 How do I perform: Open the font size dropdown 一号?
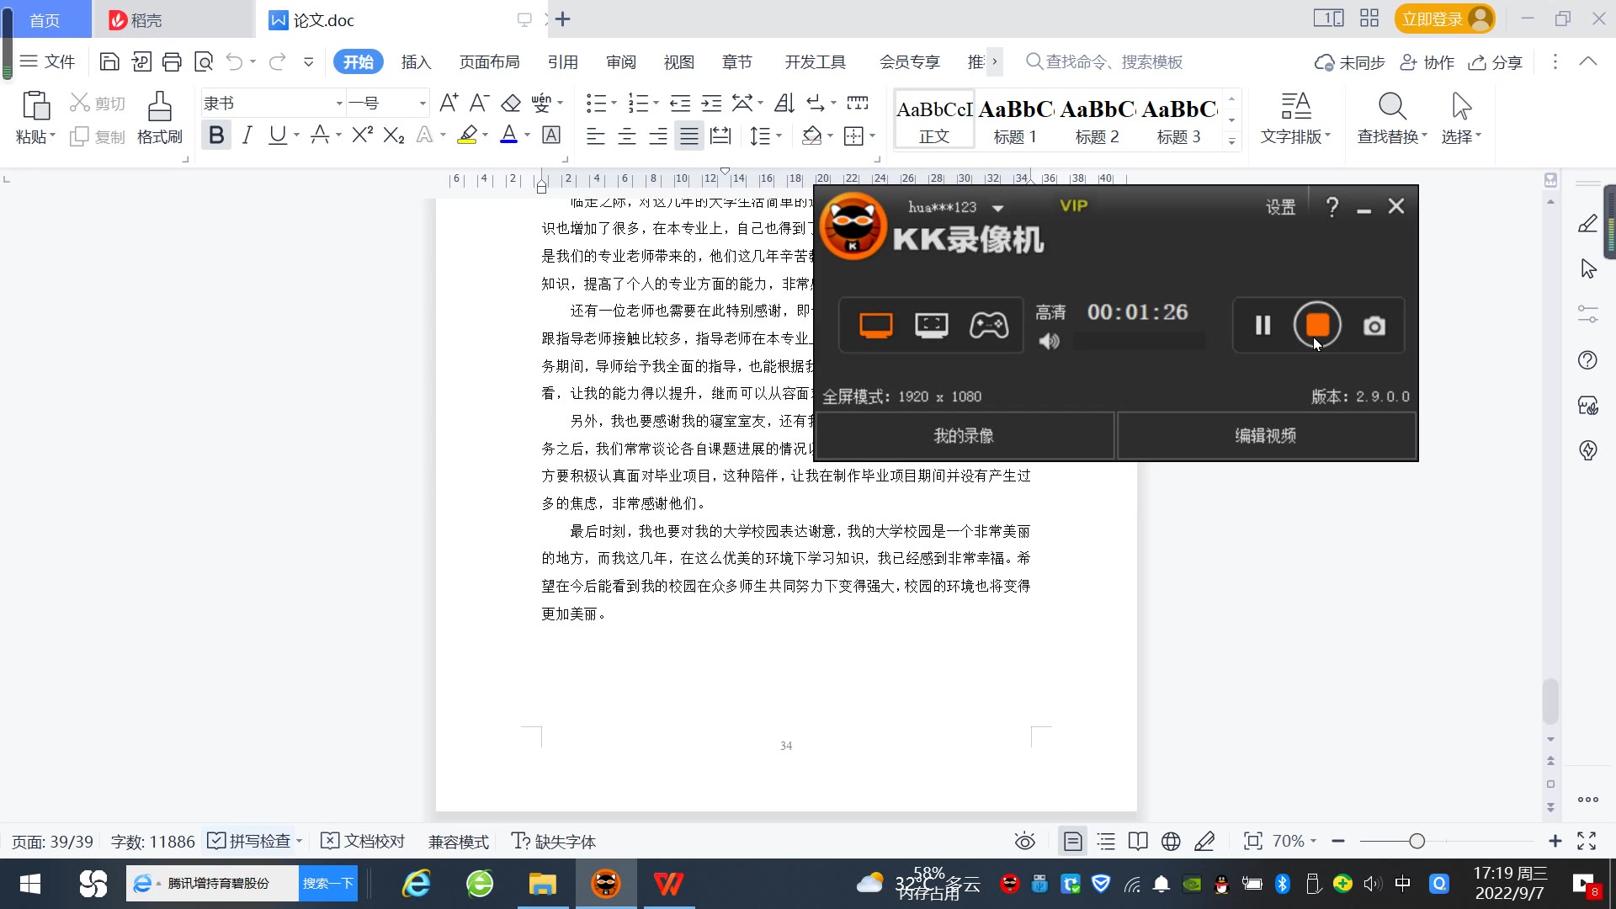pyautogui.click(x=423, y=104)
